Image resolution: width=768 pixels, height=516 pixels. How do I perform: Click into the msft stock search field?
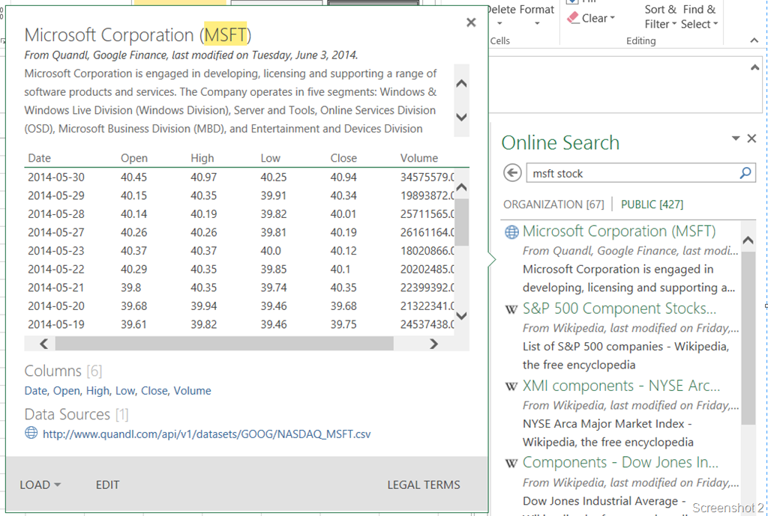click(630, 173)
